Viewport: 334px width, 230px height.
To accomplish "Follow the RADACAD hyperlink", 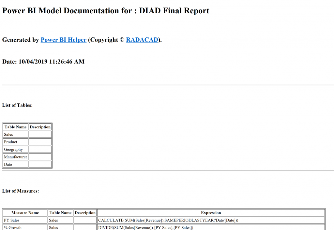I will pyautogui.click(x=142, y=40).
